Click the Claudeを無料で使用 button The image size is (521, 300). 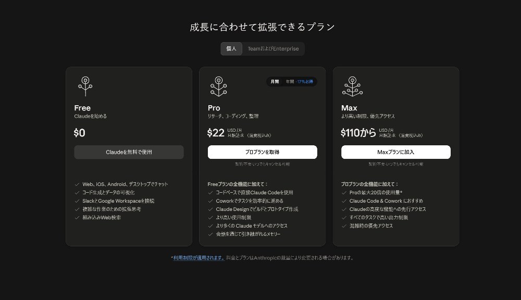(129, 152)
